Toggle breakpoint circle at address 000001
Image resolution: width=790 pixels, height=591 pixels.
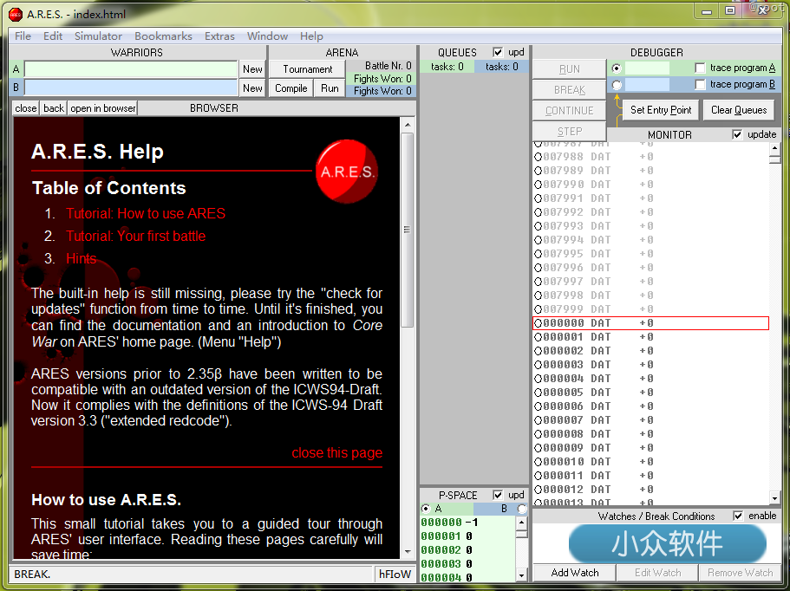click(539, 337)
